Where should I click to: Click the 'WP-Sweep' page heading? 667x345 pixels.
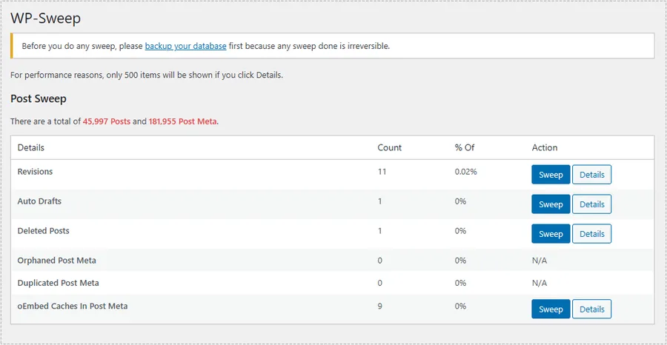tap(45, 19)
